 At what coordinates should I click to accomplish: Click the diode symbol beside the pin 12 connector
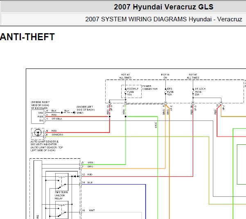click(x=75, y=176)
